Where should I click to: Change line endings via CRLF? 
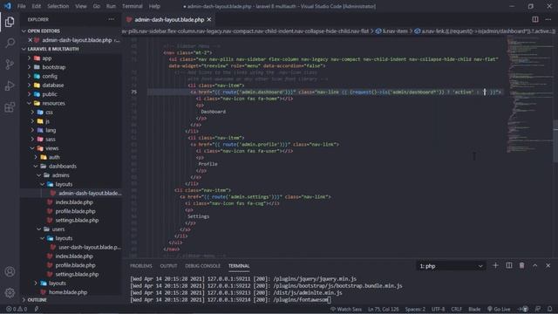click(x=456, y=309)
